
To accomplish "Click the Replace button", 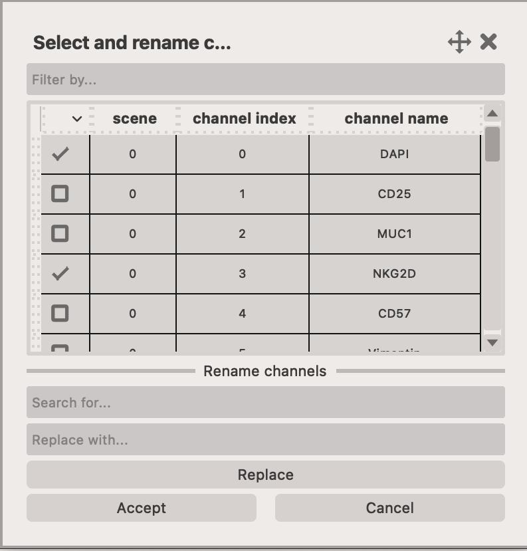I will 265,474.
